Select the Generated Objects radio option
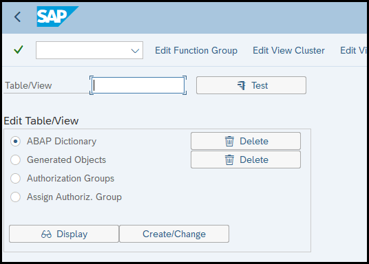 click(16, 160)
